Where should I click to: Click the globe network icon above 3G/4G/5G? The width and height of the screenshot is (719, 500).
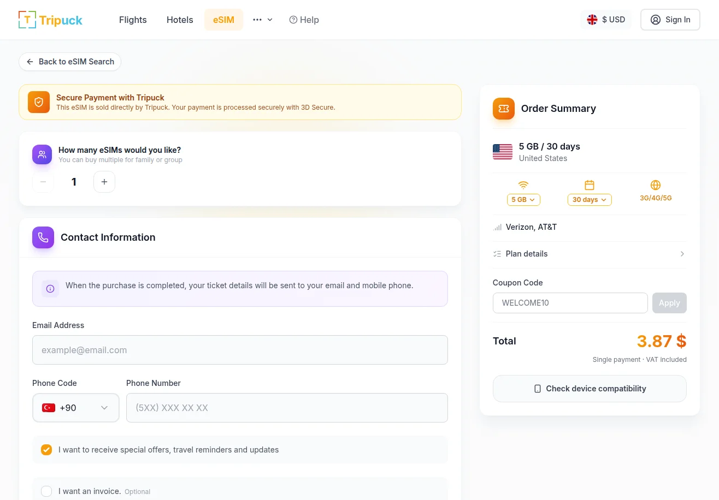click(x=656, y=185)
